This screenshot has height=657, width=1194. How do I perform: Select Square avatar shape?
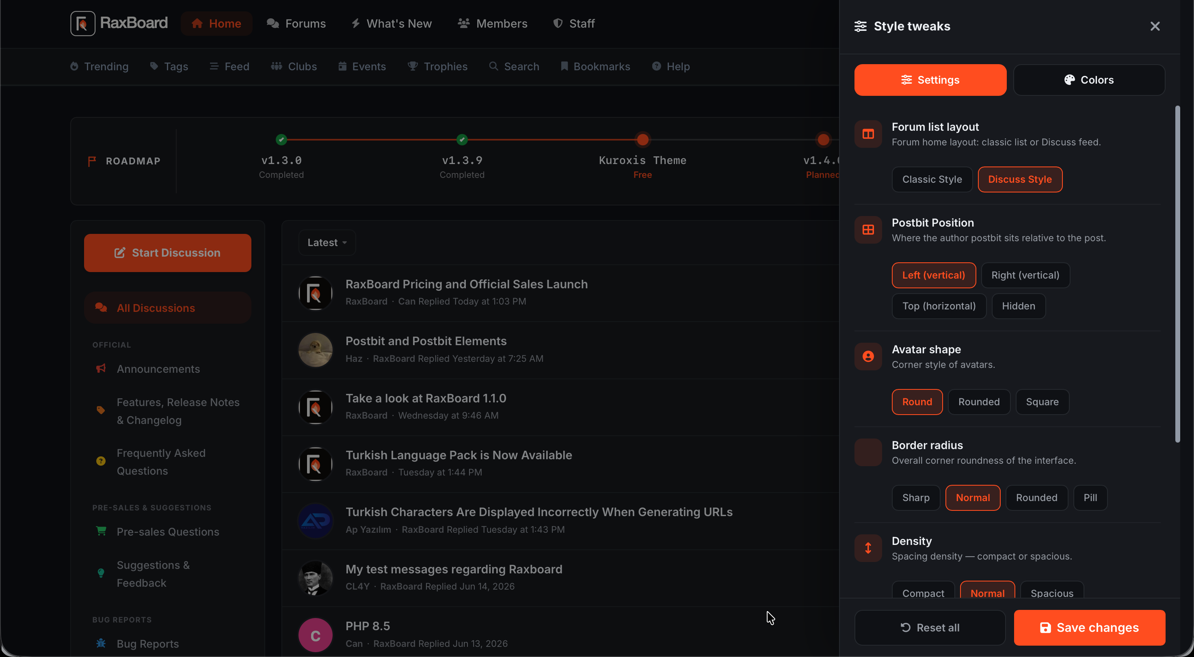click(1042, 402)
